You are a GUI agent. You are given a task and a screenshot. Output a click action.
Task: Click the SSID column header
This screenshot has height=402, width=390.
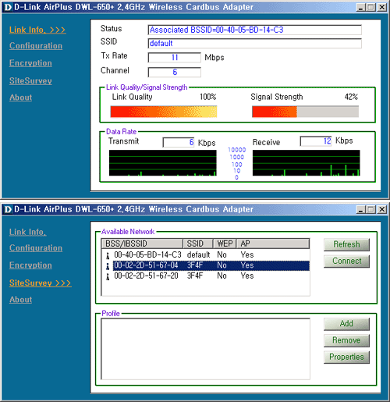[198, 244]
